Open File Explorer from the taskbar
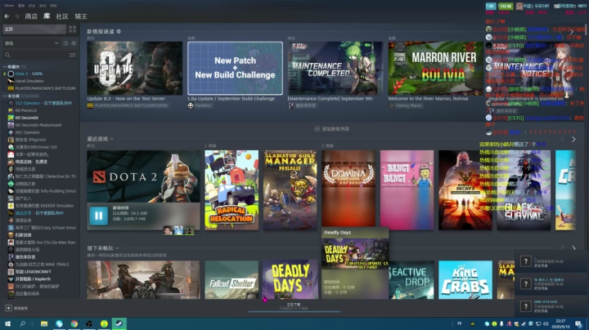This screenshot has height=330, width=589. (44, 323)
